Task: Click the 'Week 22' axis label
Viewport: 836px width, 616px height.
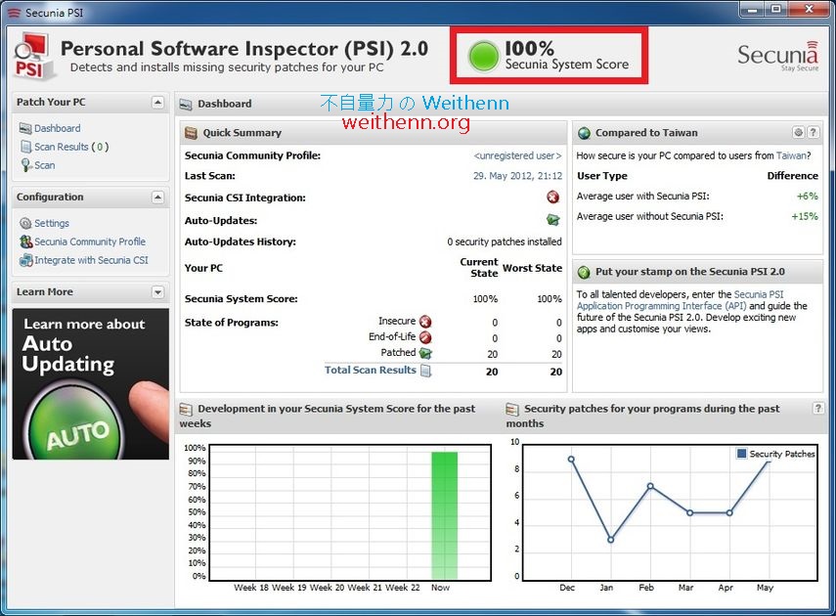Action: (403, 588)
